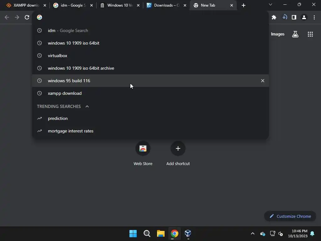Open the Google apps grid

(x=310, y=34)
